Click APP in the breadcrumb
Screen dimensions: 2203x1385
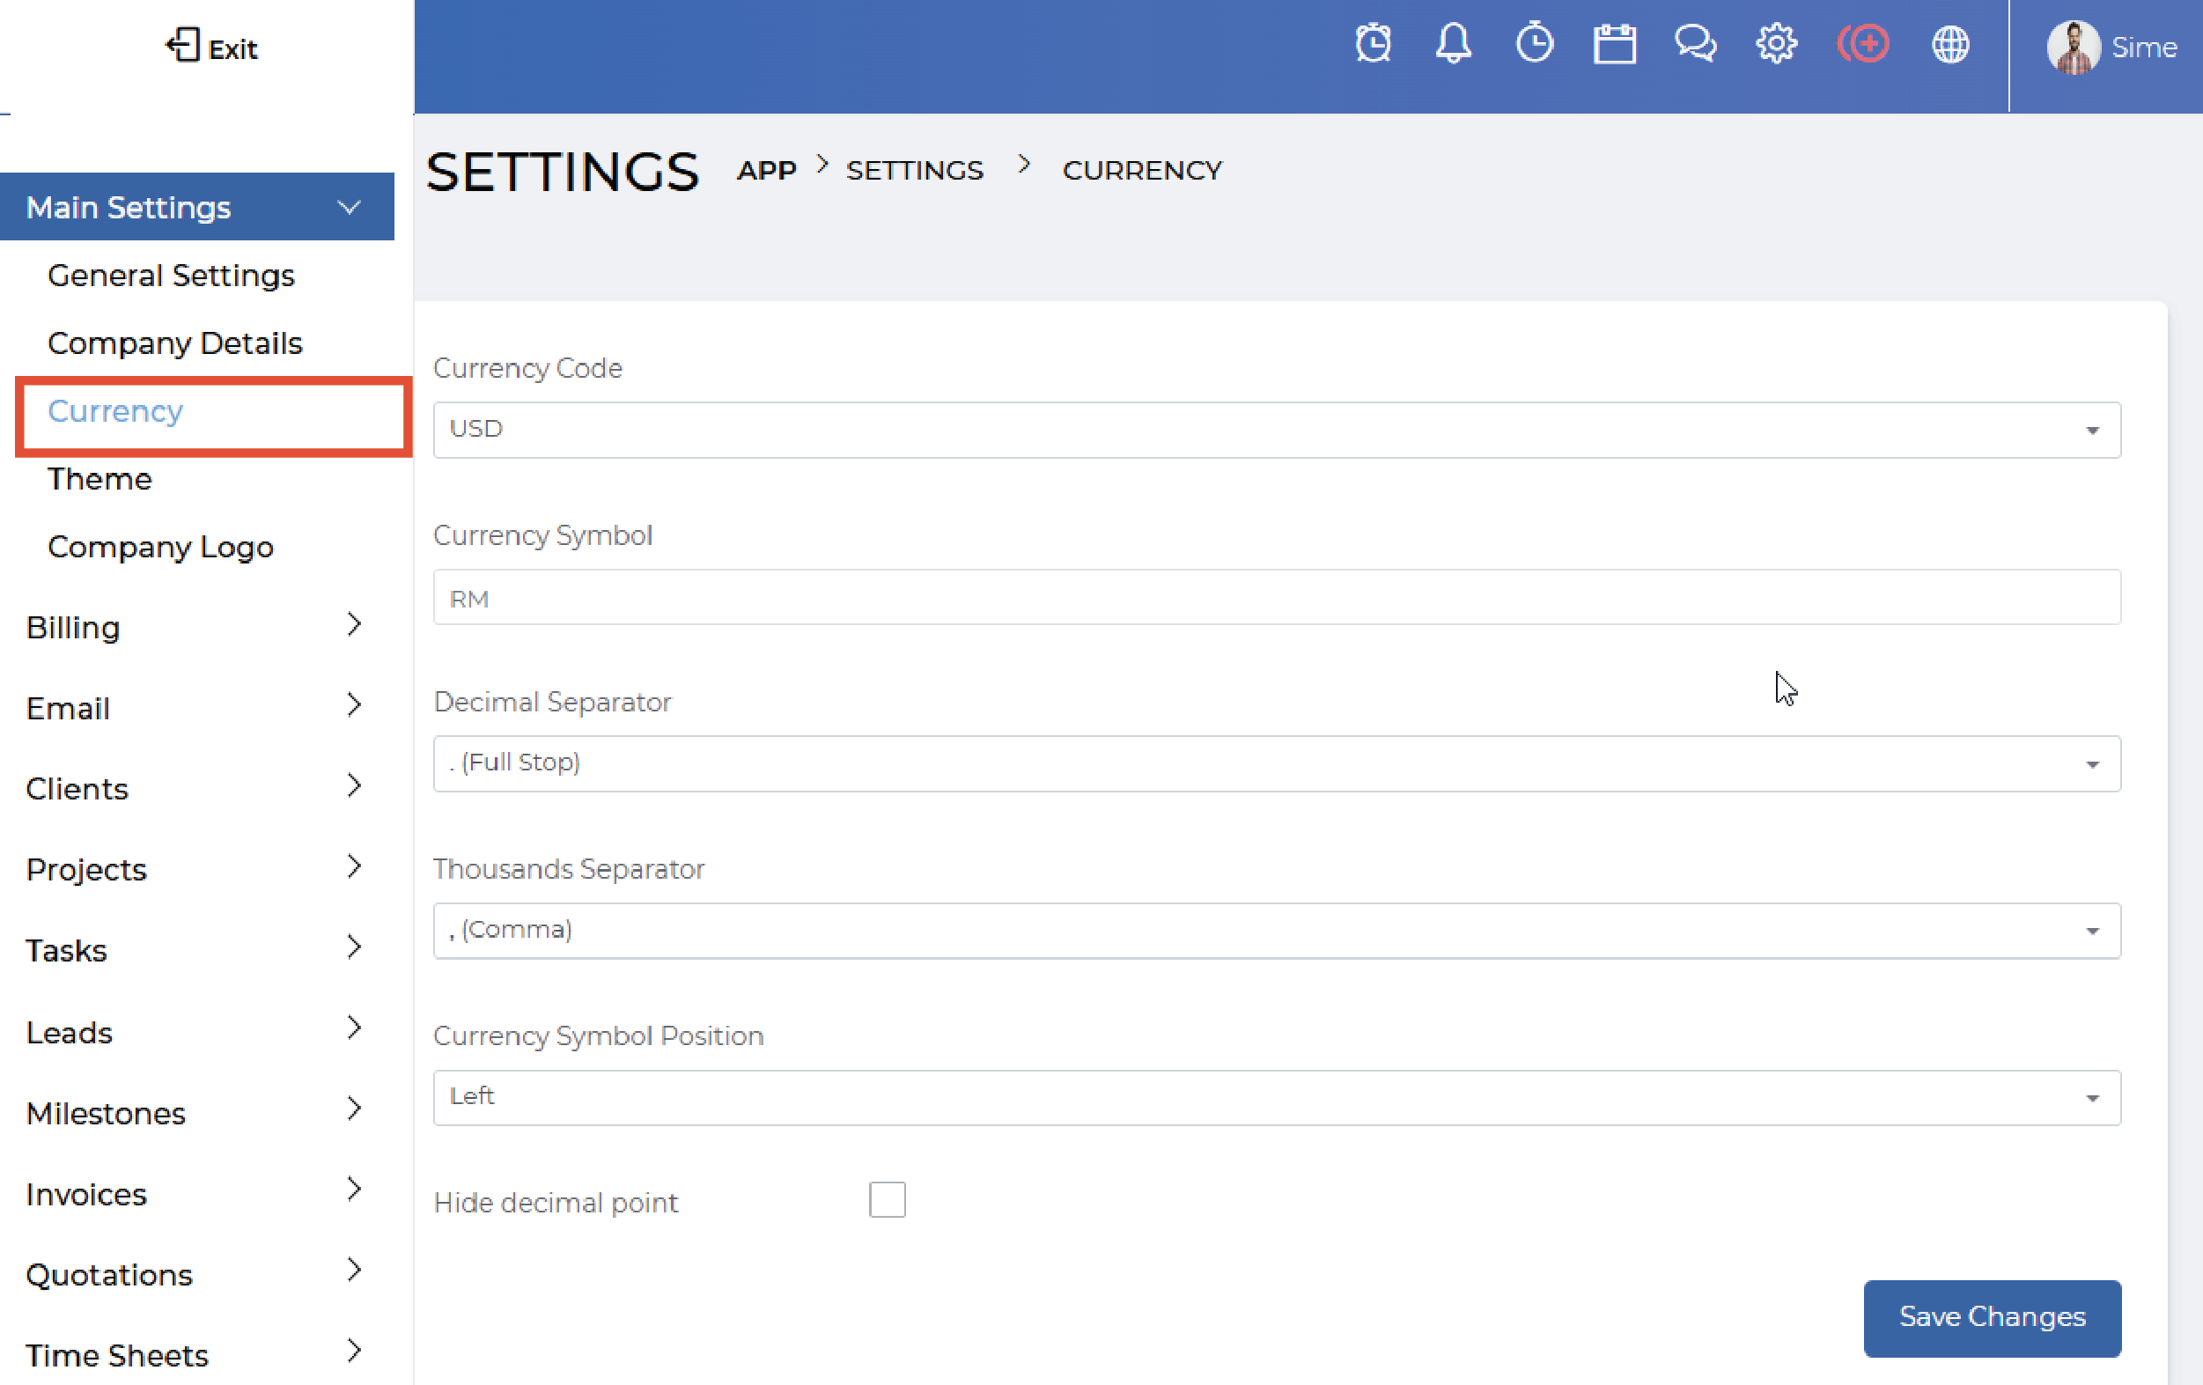point(767,171)
